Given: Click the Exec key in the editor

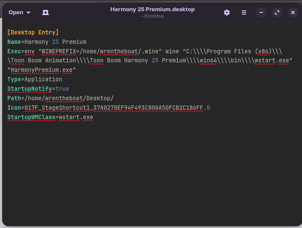Looking at the screenshot, I should pos(14,51).
